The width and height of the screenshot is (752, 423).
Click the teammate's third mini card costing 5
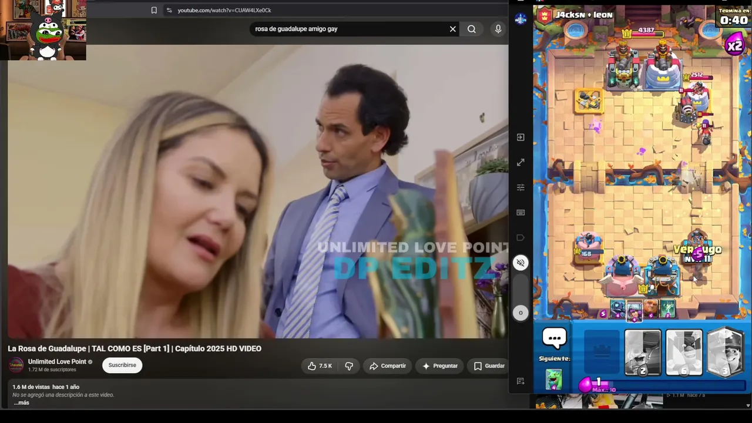point(651,308)
